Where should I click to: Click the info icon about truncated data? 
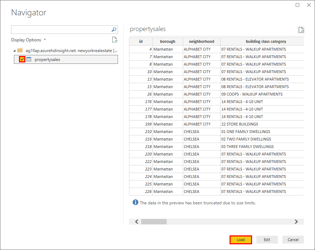[135, 203]
